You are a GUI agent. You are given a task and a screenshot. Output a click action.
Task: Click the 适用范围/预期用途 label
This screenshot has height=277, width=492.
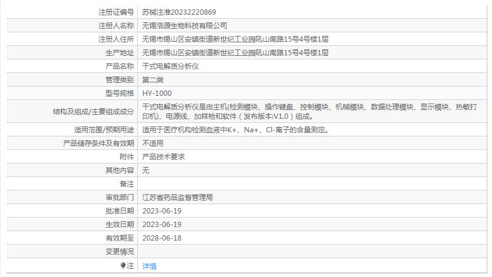pos(104,130)
